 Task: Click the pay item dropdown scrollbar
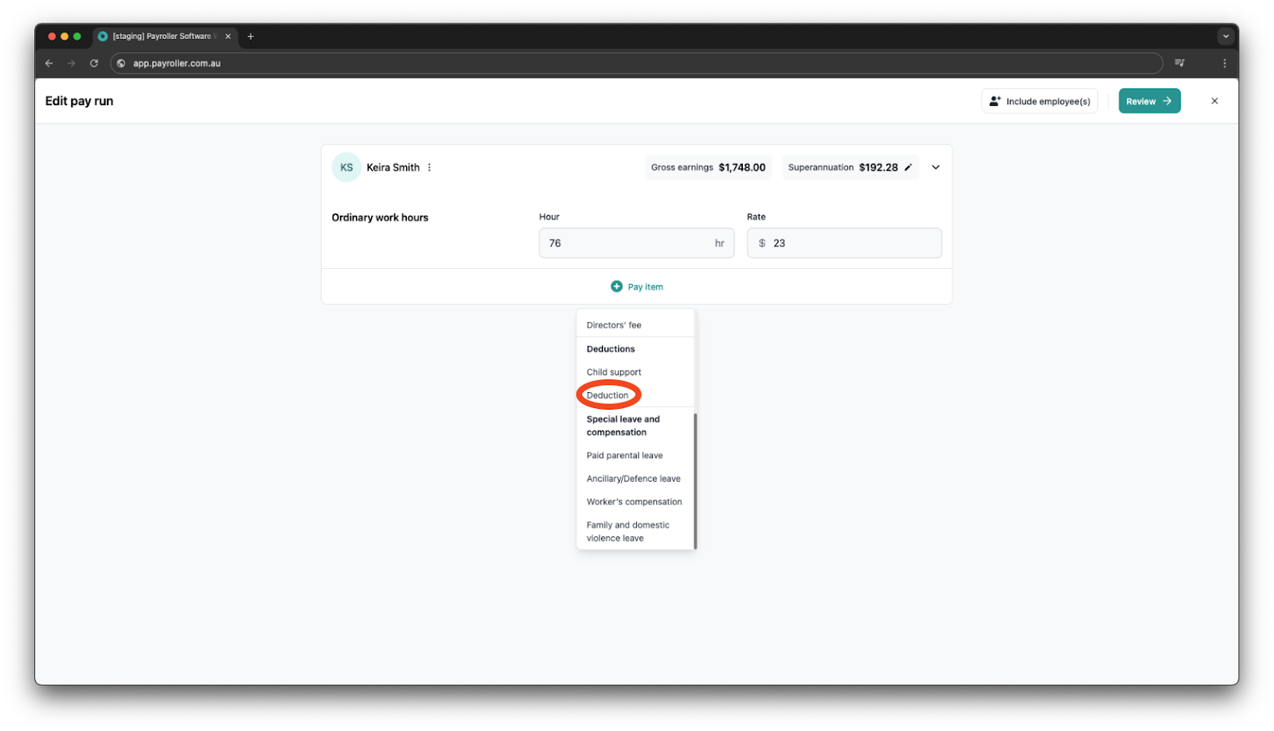(695, 480)
